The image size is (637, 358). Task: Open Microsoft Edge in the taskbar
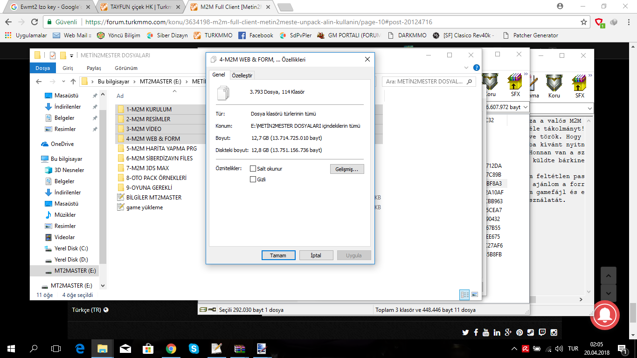(80, 348)
